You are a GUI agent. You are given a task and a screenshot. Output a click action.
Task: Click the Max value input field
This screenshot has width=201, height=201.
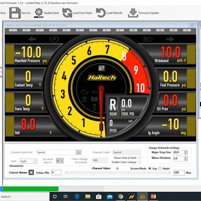tap(179, 173)
